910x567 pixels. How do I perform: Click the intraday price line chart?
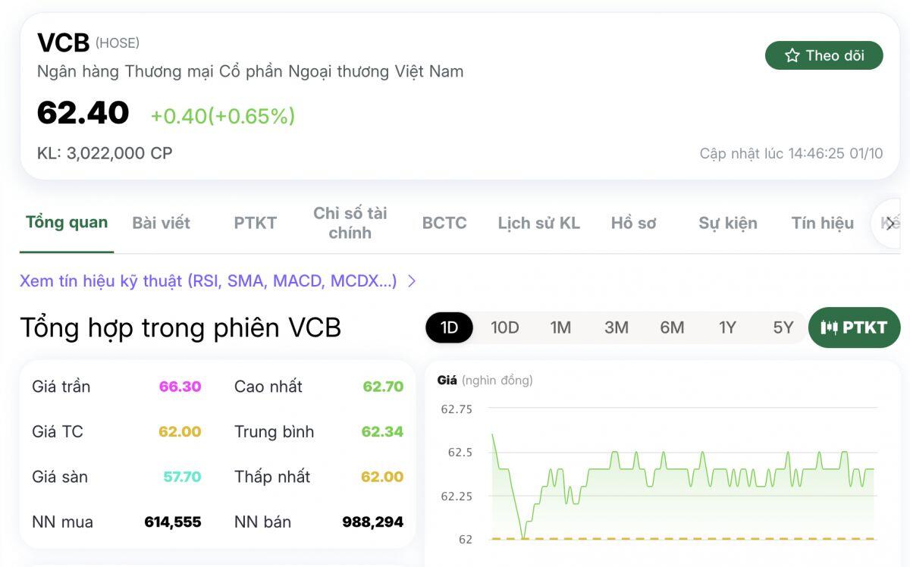point(682,485)
